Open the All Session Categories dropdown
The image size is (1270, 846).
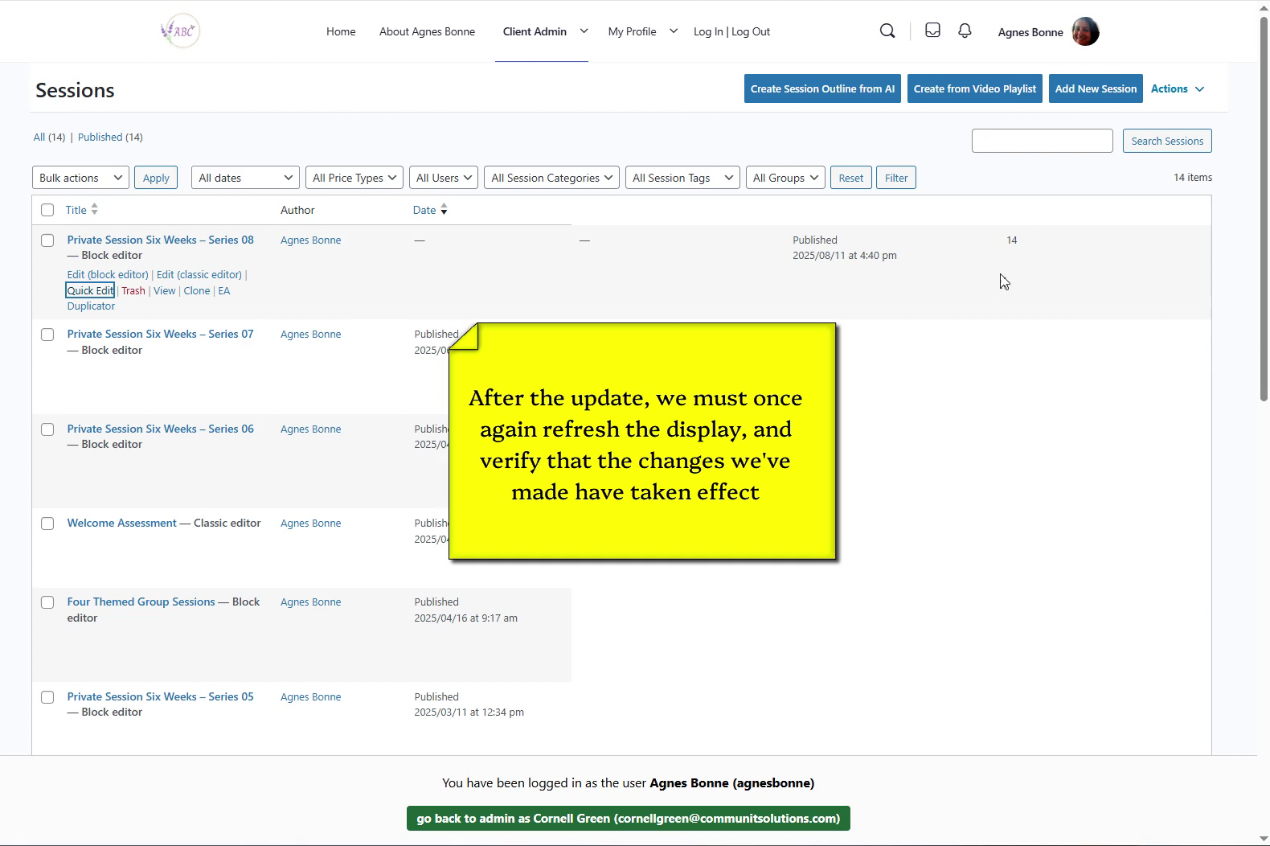click(551, 178)
